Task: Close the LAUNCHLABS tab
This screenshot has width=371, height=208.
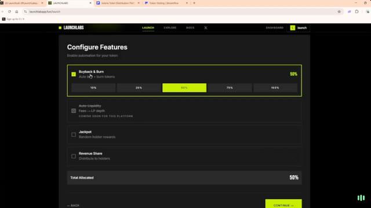Action: point(90,3)
